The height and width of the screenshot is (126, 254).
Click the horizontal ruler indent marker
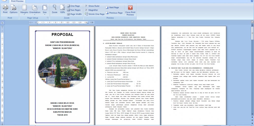[37, 23]
